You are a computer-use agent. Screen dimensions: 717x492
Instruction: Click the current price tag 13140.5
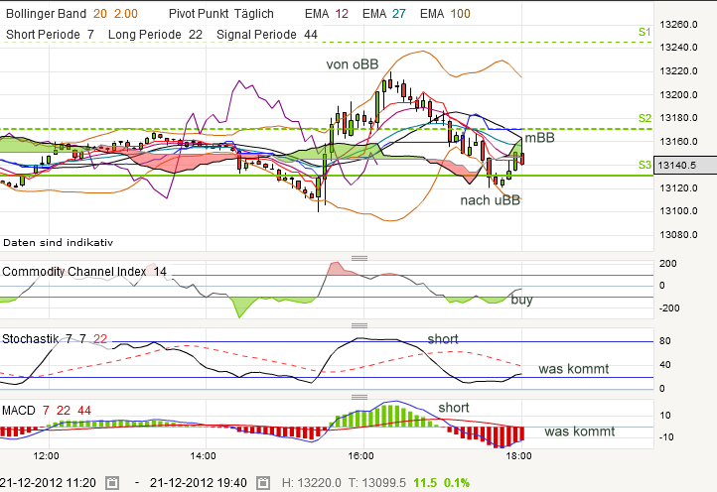(685, 165)
